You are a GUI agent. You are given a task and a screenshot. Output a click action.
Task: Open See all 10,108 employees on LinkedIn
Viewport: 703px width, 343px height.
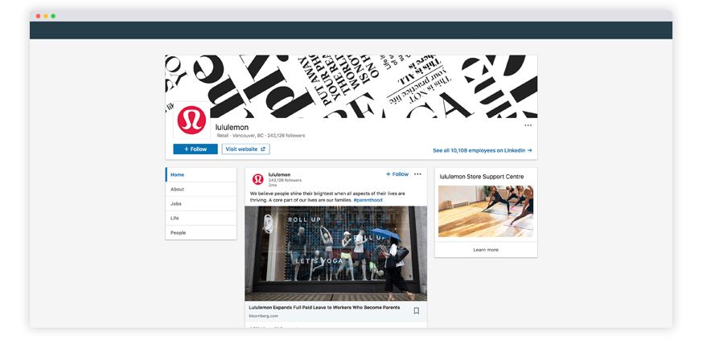click(482, 150)
